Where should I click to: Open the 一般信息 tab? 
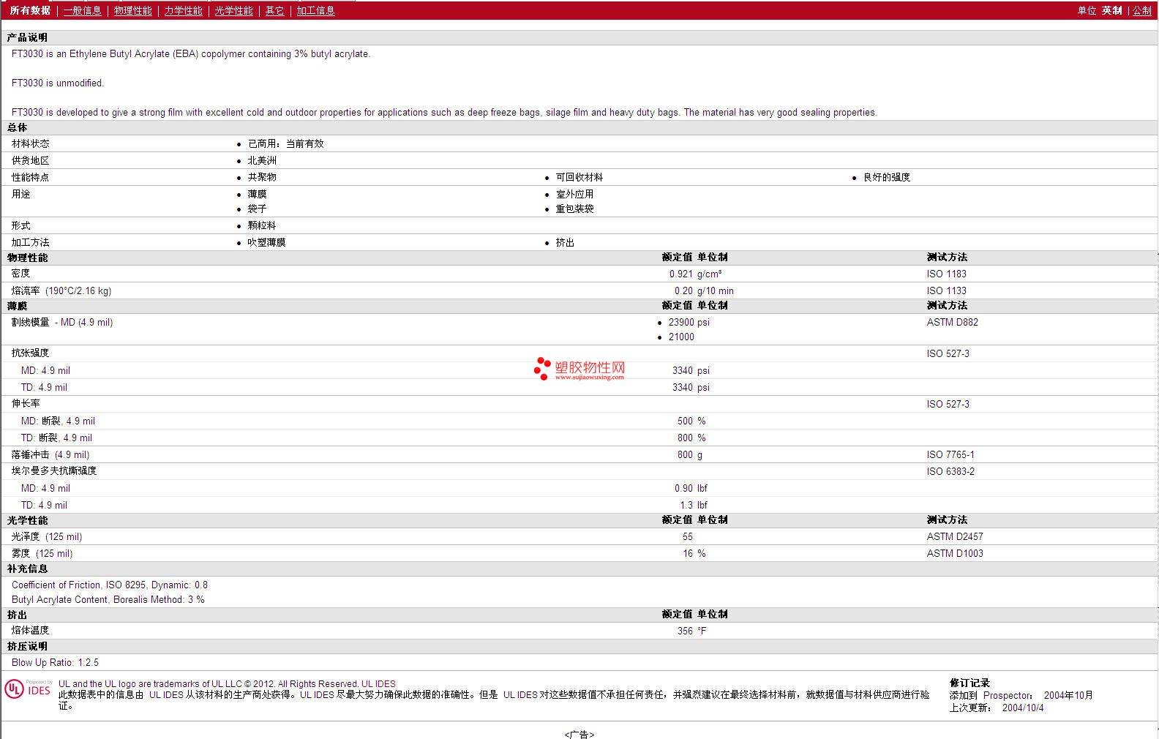82,10
